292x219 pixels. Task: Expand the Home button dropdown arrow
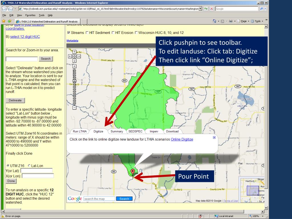[218, 21]
